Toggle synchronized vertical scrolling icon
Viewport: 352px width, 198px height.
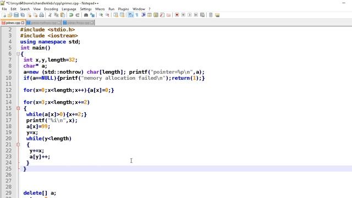[116, 15]
